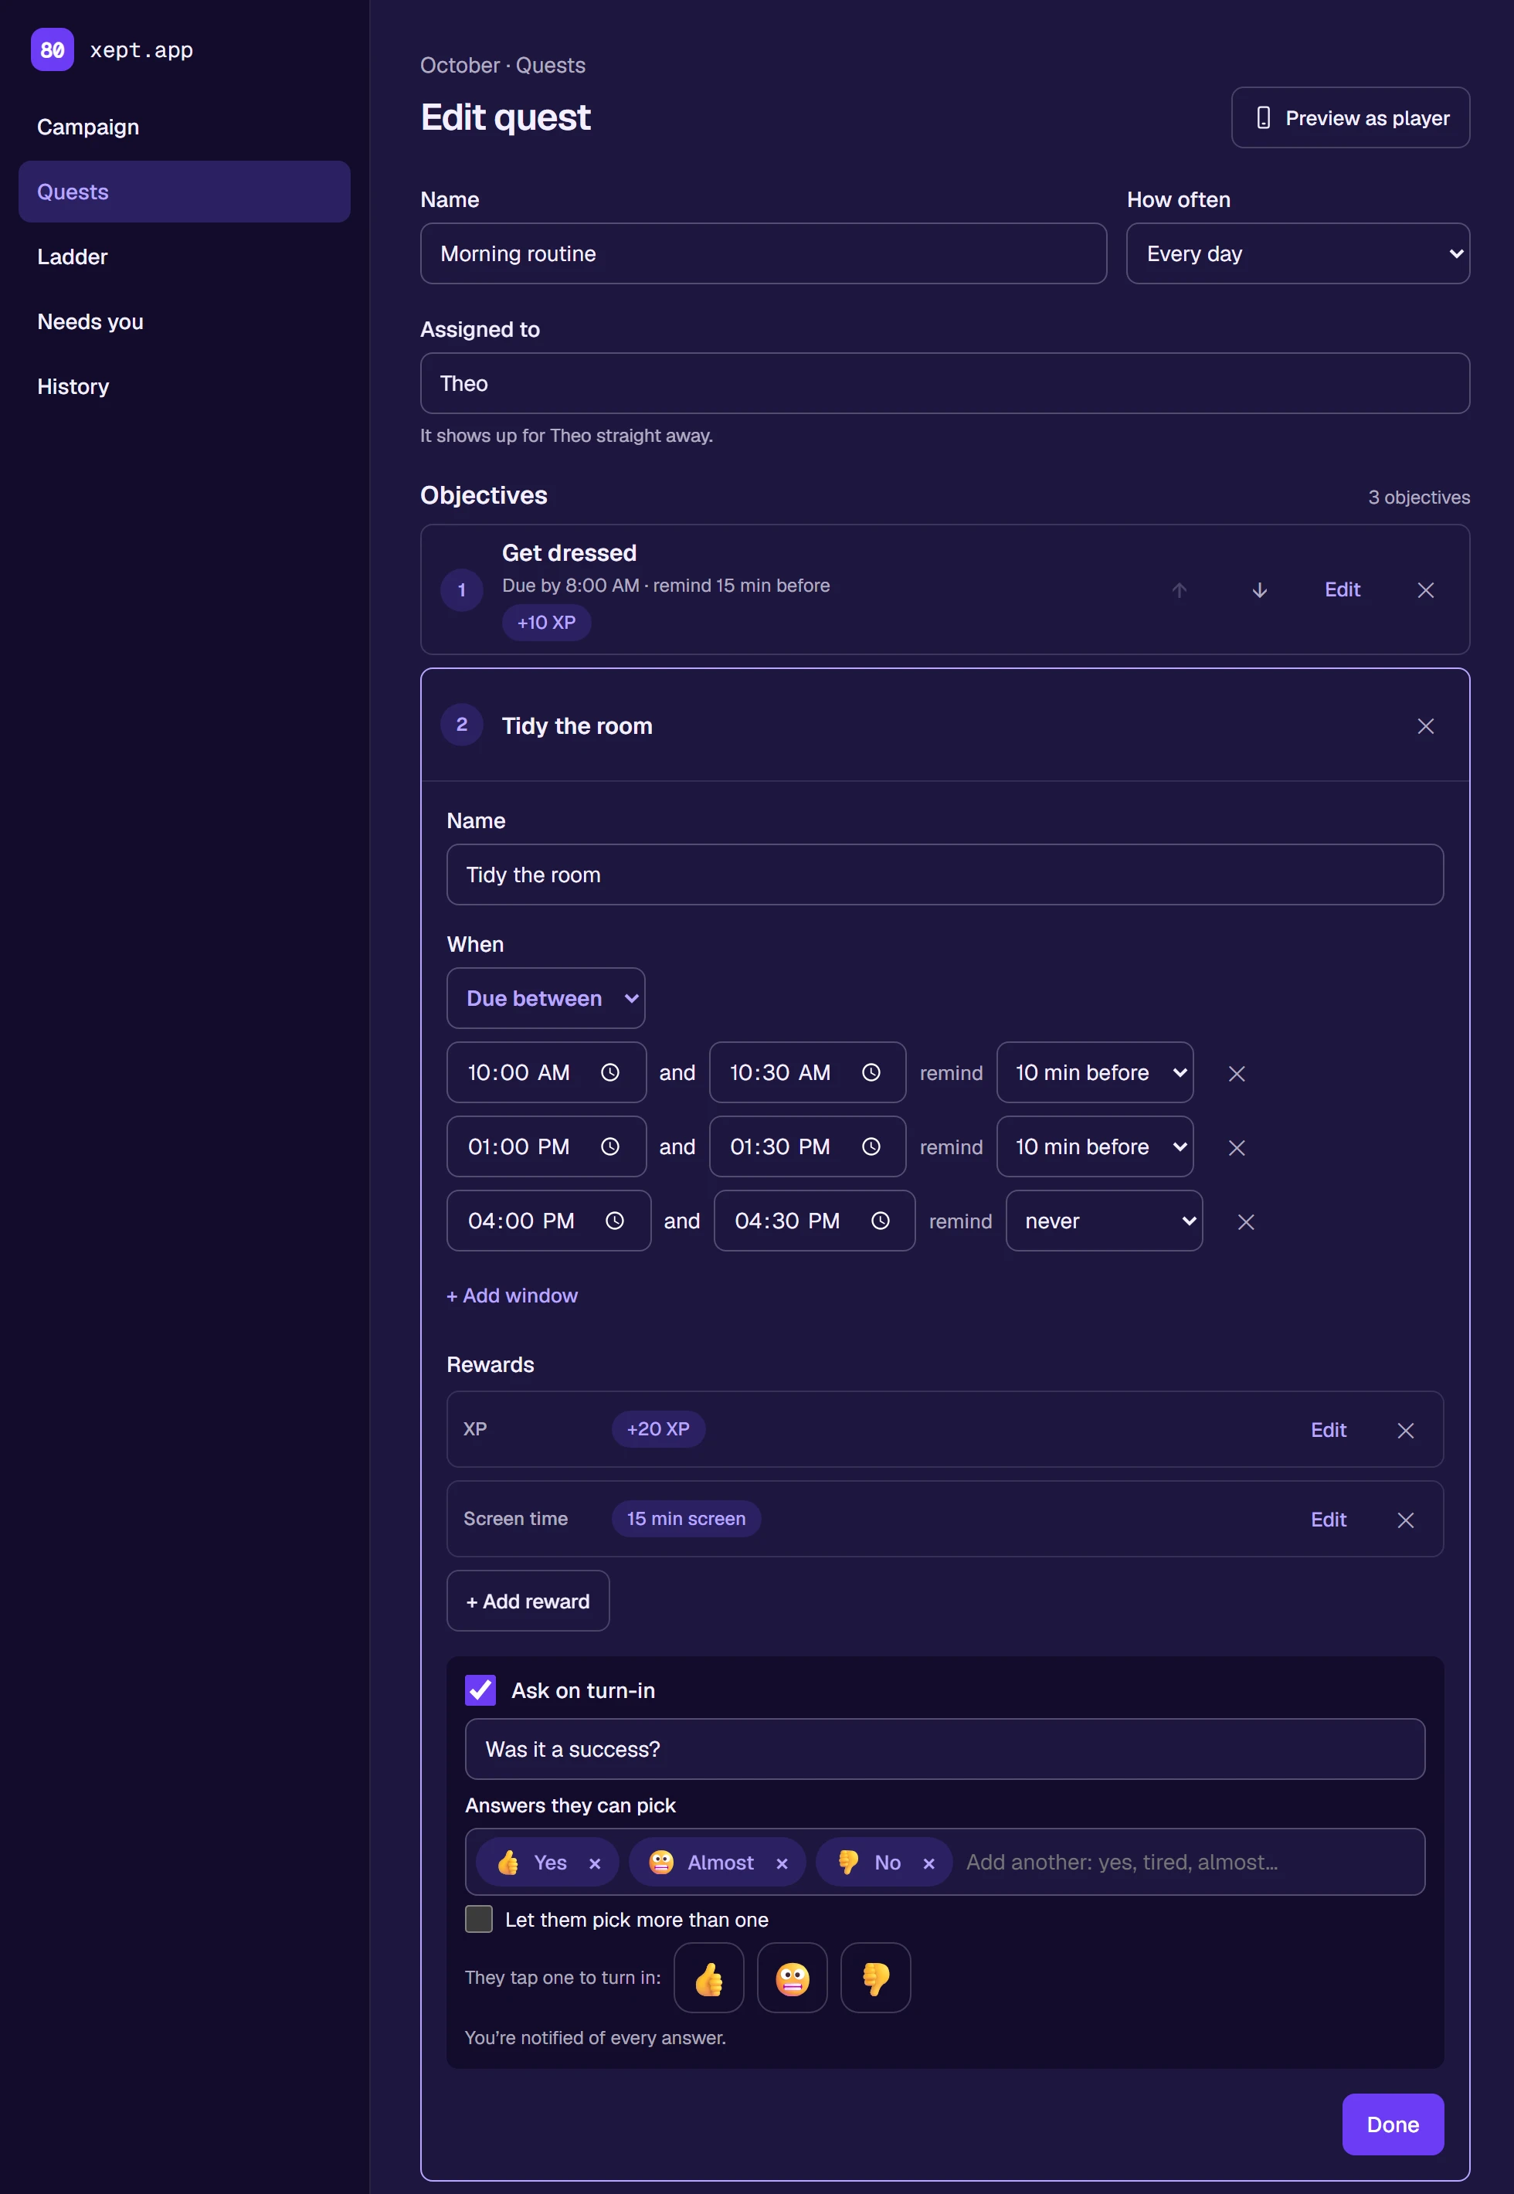Delete the 01:00 PM time window
Viewport: 1514px width, 2194px height.
[1237, 1148]
